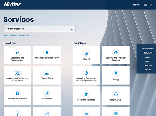Viewport: 156px width, 116px height.
Task: Open Emerging Companies and Entrepreneurship label
Action: (86, 79)
